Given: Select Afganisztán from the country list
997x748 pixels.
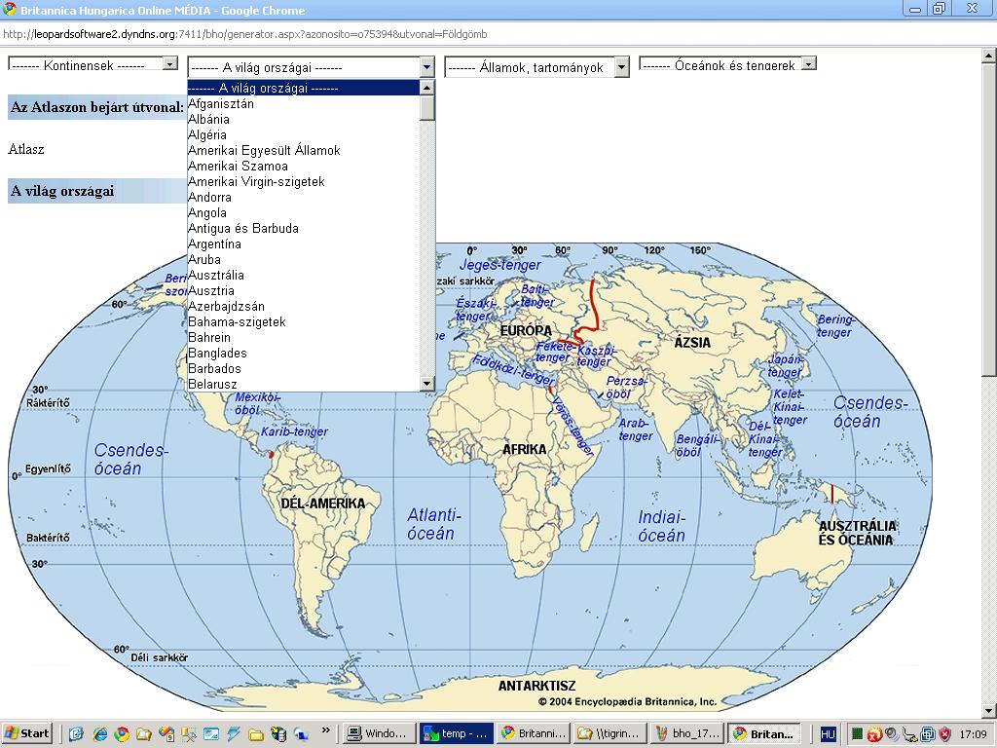Looking at the screenshot, I should point(304,103).
